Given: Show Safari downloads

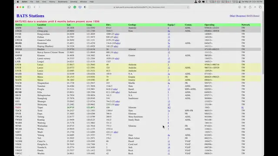Looking at the screenshot, I should [239, 7].
